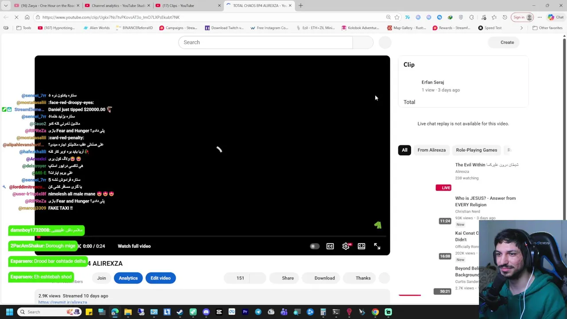
Task: Open a new browser tab
Action: (x=301, y=5)
